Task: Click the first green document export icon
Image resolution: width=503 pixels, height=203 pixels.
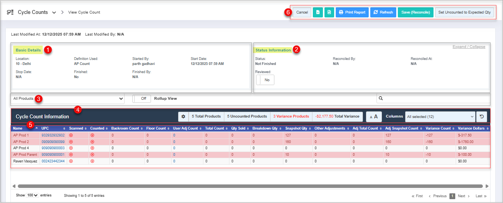Action: [317, 12]
